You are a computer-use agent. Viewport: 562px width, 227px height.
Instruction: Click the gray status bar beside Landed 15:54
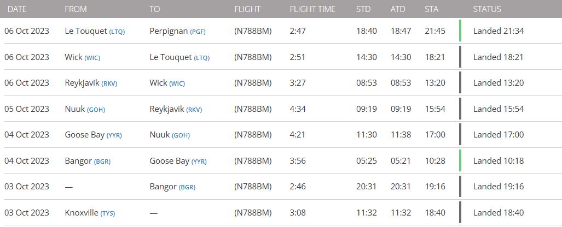pos(460,109)
